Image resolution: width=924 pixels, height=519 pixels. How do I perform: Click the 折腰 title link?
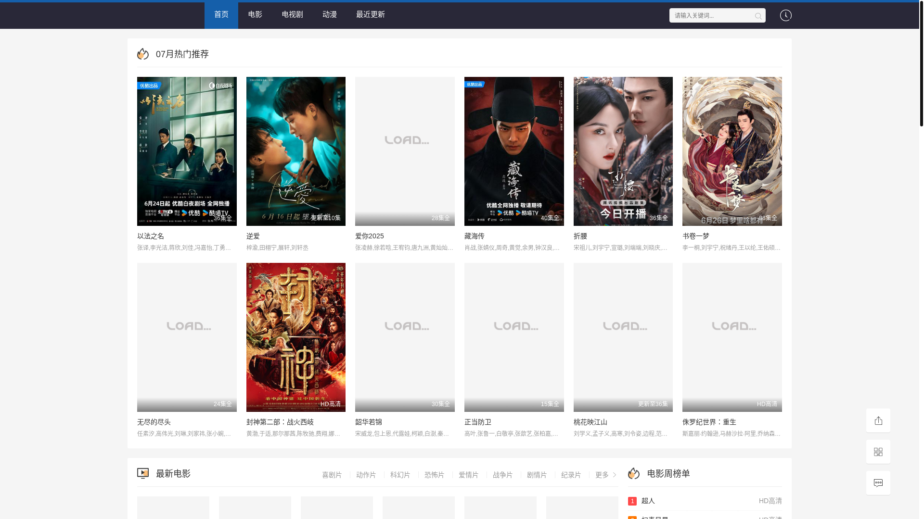pos(580,236)
